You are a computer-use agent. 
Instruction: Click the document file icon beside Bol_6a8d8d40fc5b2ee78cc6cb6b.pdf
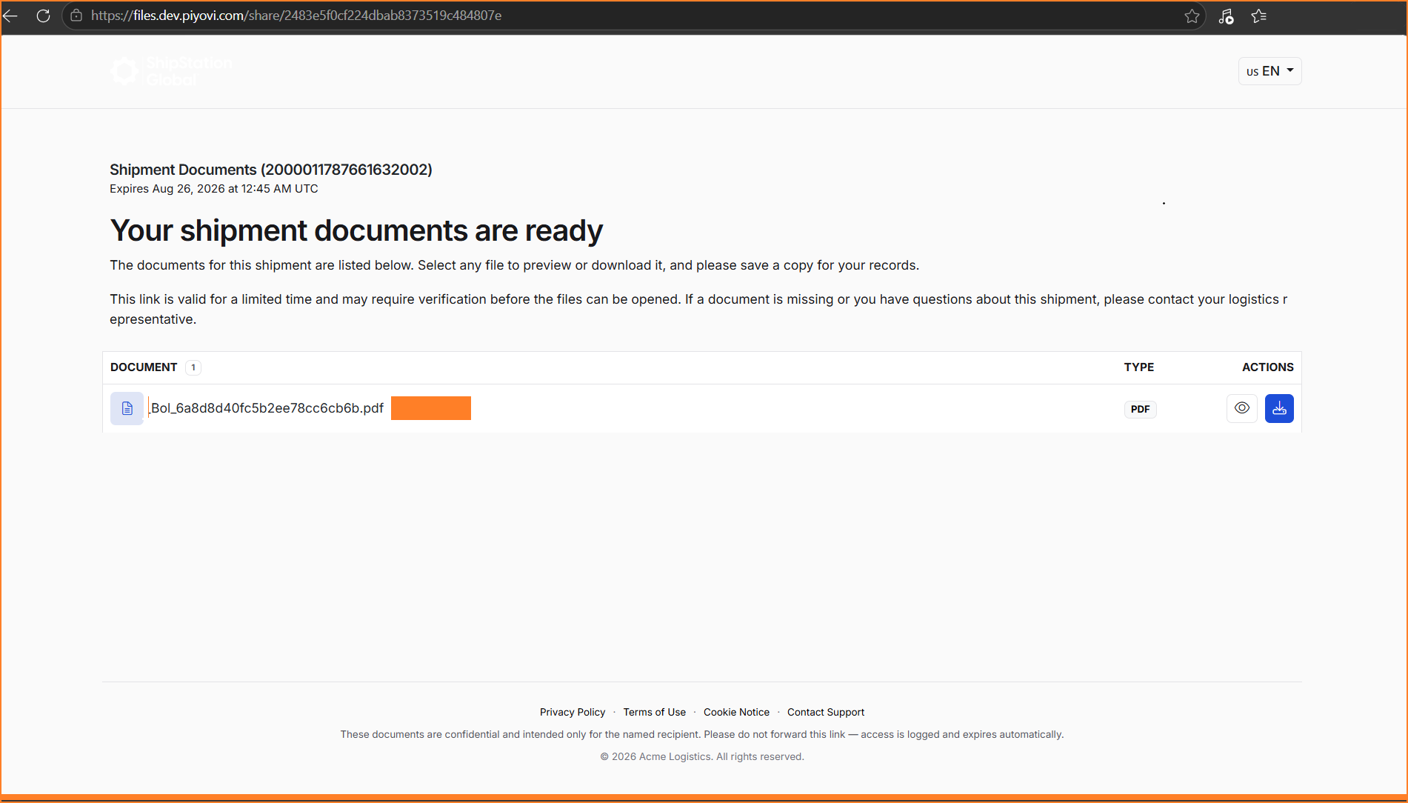click(127, 408)
